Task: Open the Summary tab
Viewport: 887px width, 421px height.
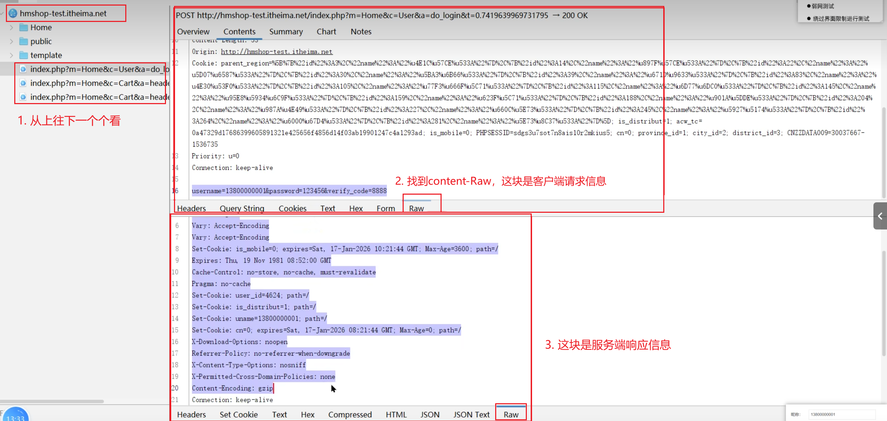Action: (286, 32)
